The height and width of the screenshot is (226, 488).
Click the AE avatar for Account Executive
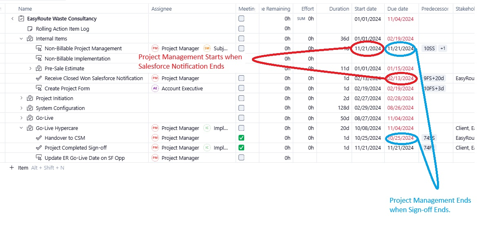coord(155,88)
